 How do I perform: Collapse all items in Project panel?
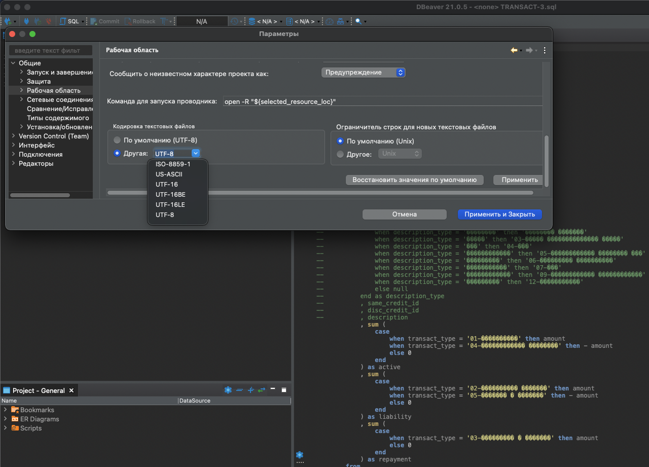[x=239, y=390]
